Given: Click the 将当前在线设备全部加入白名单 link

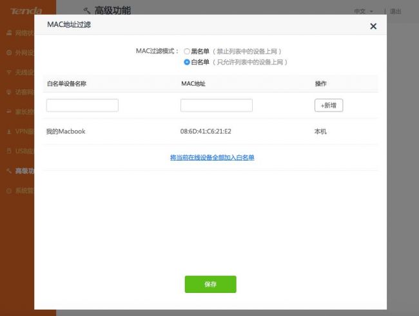Looking at the screenshot, I should click(212, 157).
